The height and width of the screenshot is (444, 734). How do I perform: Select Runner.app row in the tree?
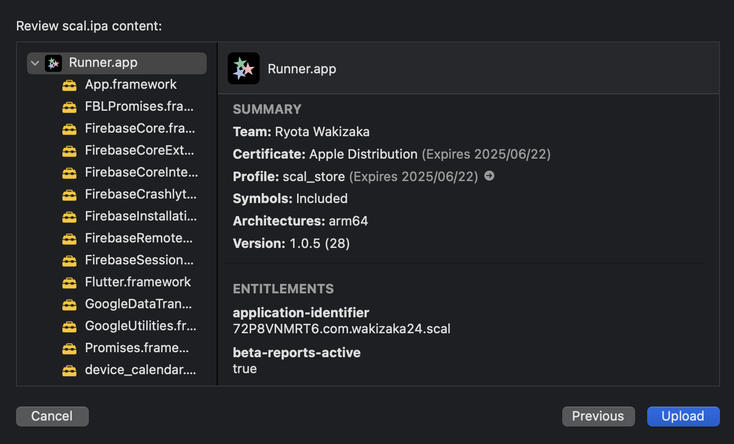117,63
